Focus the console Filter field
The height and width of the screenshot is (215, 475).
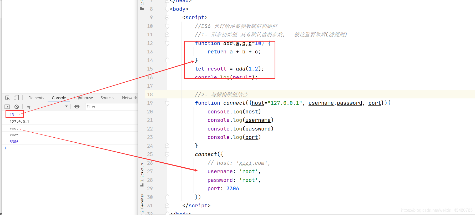coord(112,107)
